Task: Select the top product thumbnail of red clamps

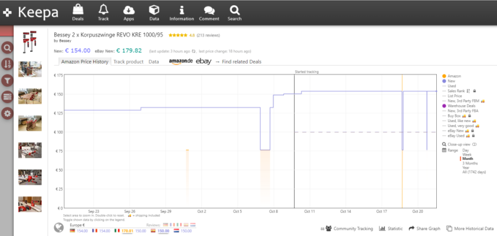Action: coord(30,42)
